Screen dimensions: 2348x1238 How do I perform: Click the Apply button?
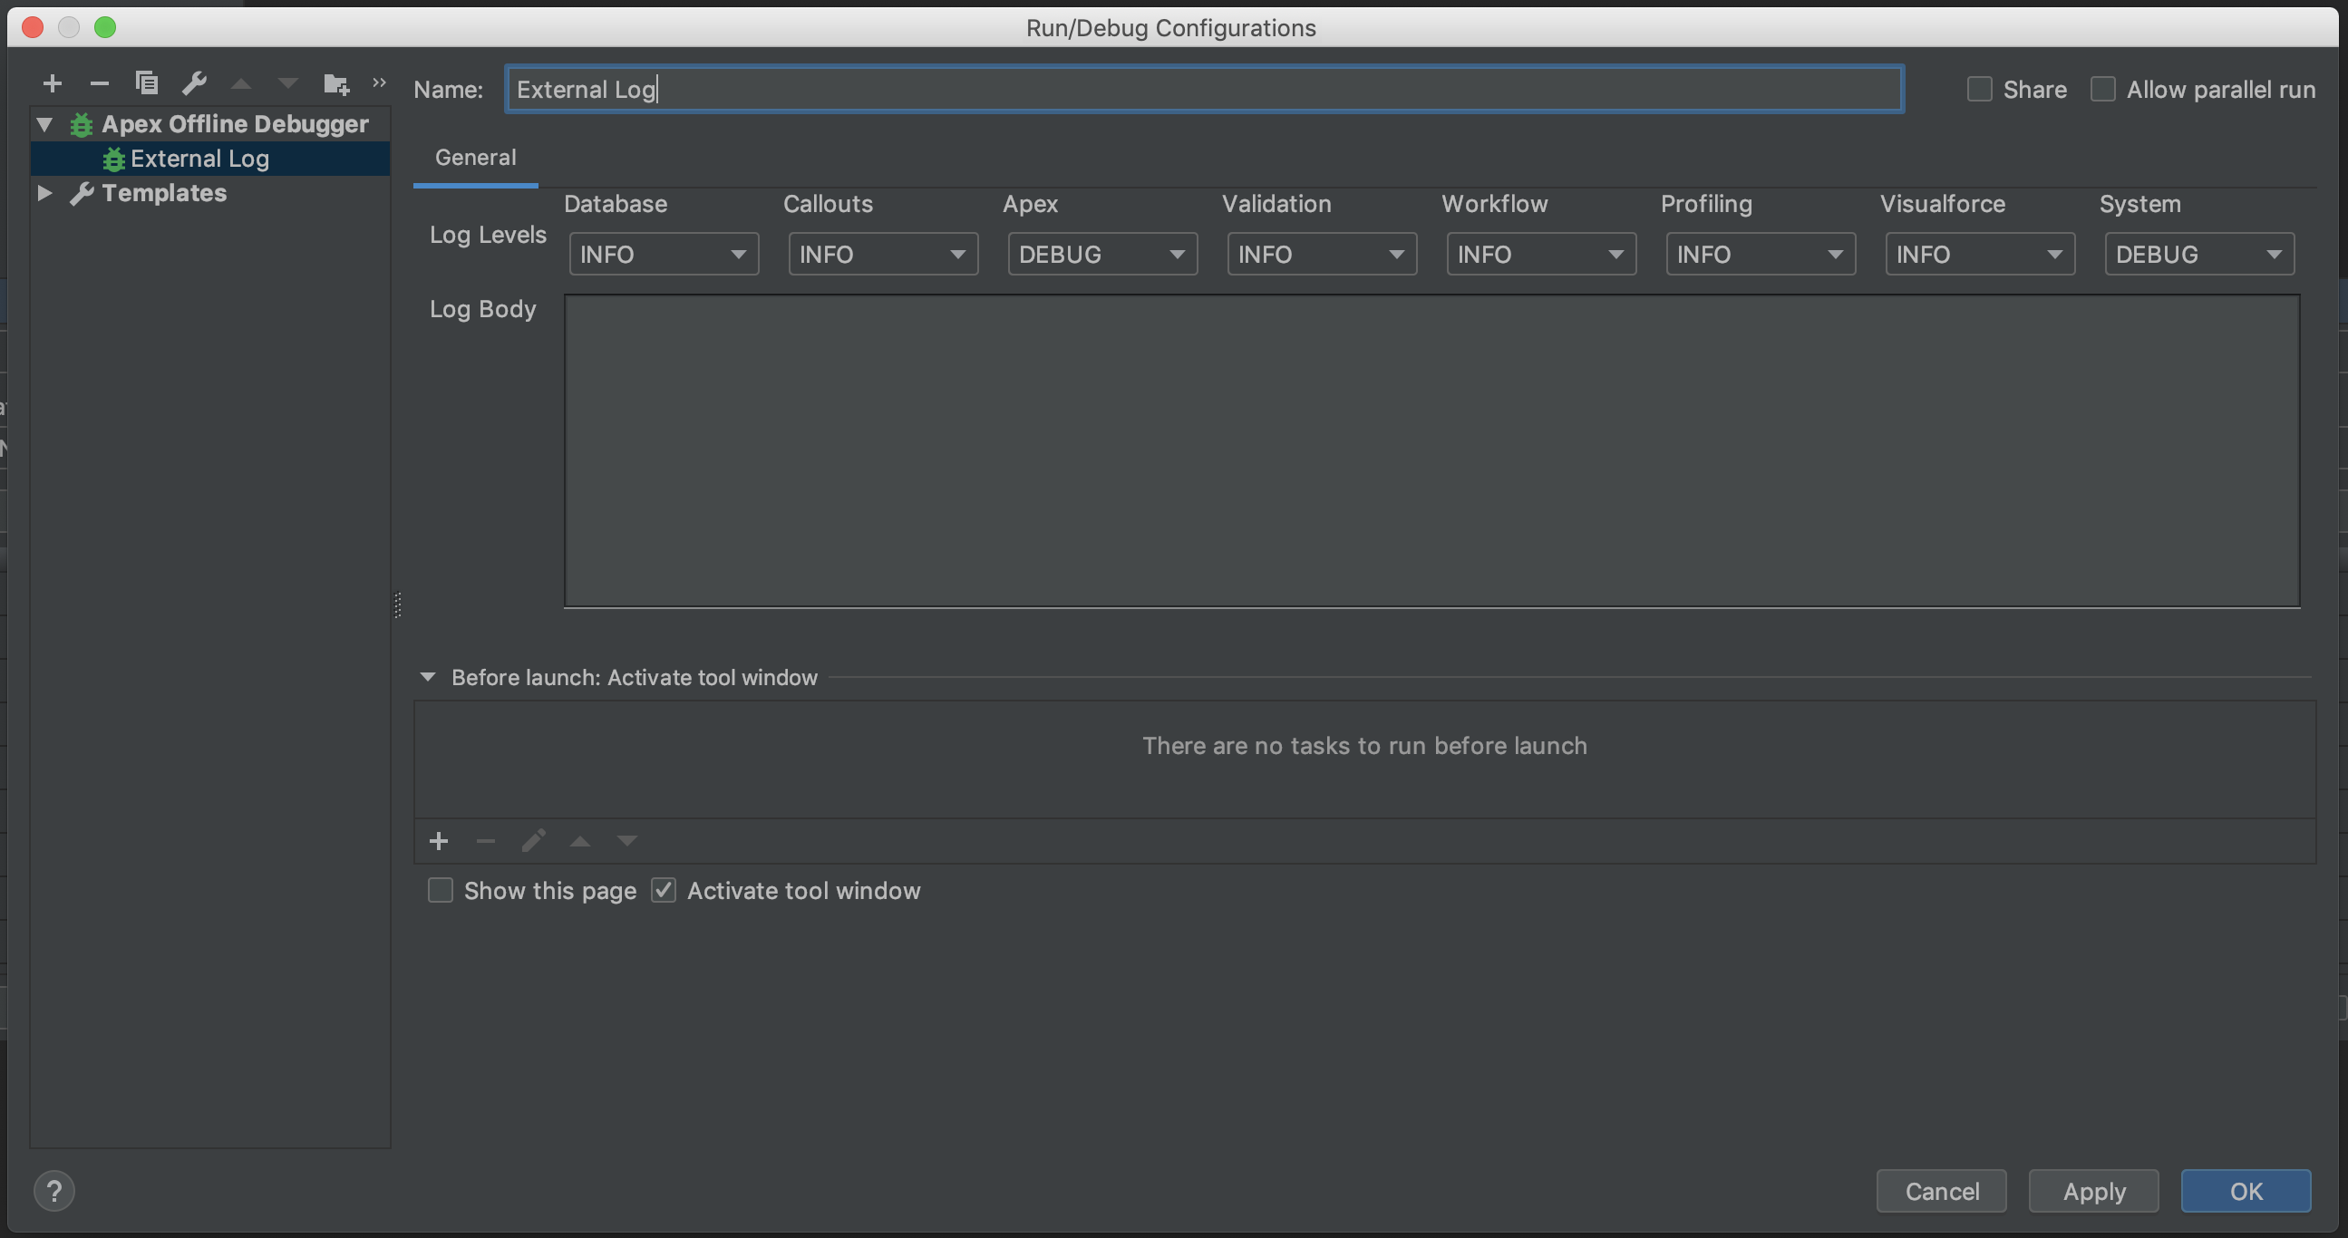coord(2093,1190)
